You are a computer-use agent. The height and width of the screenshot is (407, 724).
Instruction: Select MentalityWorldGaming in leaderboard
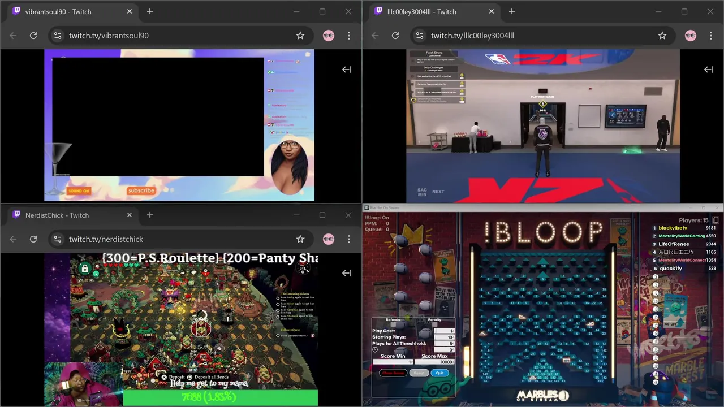coord(682,236)
